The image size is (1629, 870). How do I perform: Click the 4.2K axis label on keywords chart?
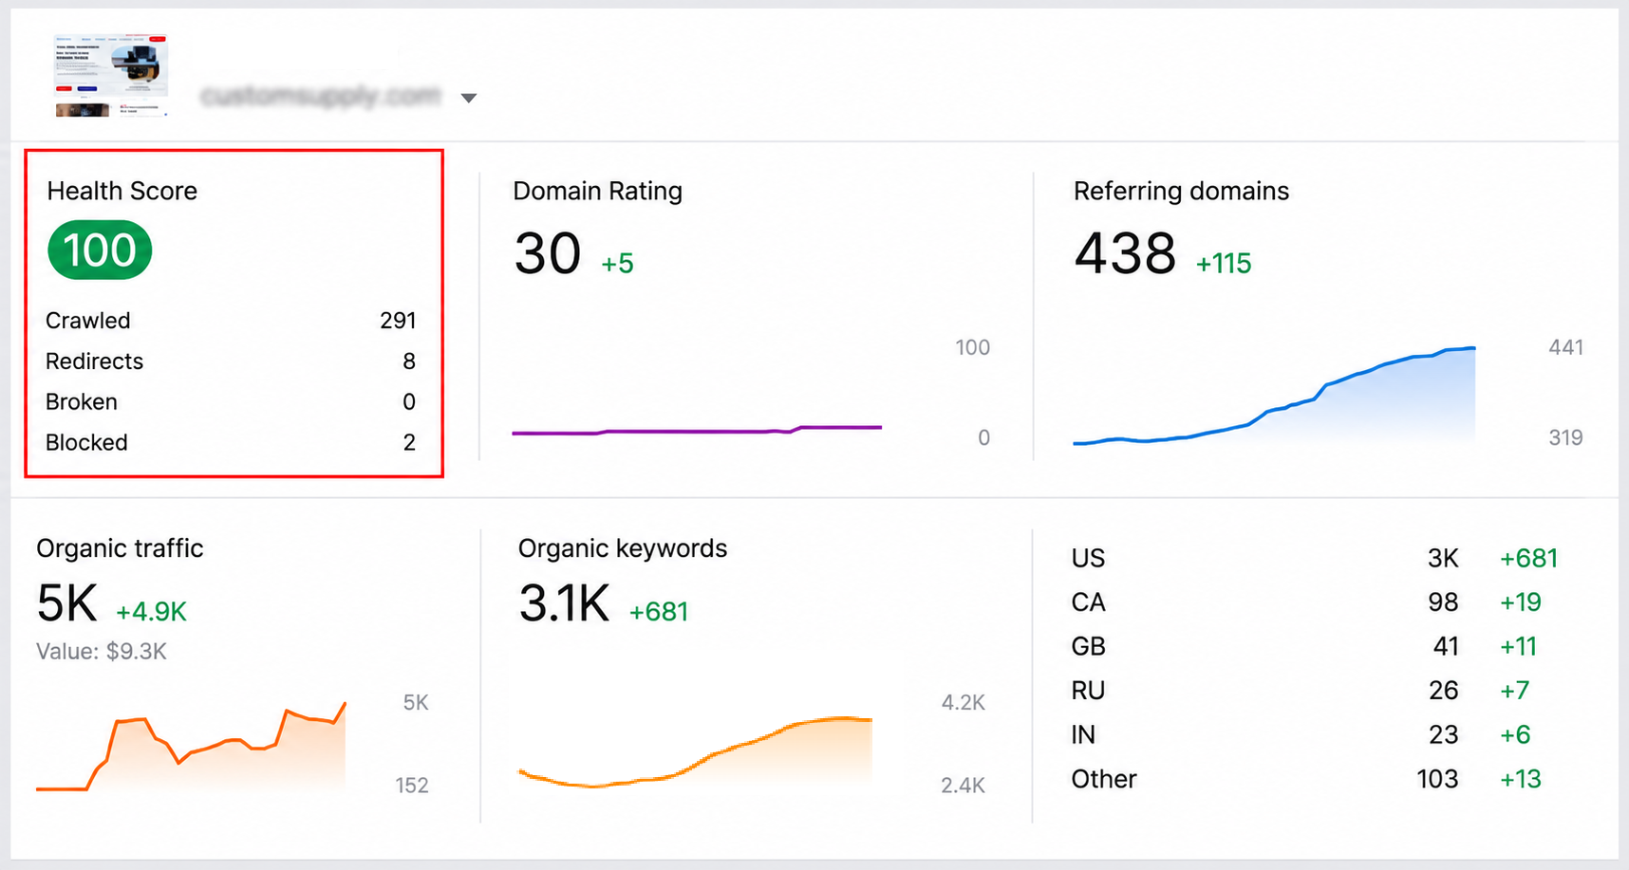coord(963,703)
